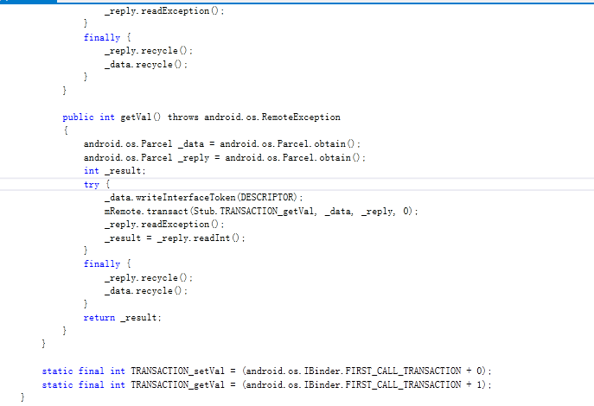Click the 'return _result;' statement
This screenshot has height=406, width=594.
(x=123, y=318)
